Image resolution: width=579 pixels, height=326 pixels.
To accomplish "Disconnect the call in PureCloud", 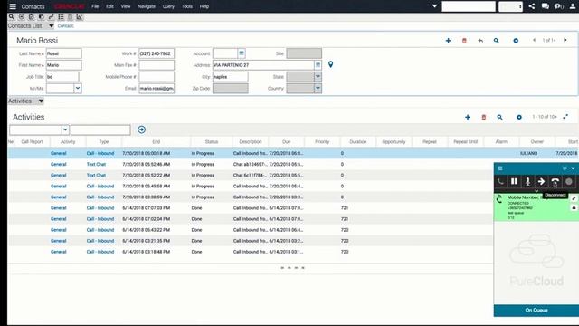I will pyautogui.click(x=555, y=181).
